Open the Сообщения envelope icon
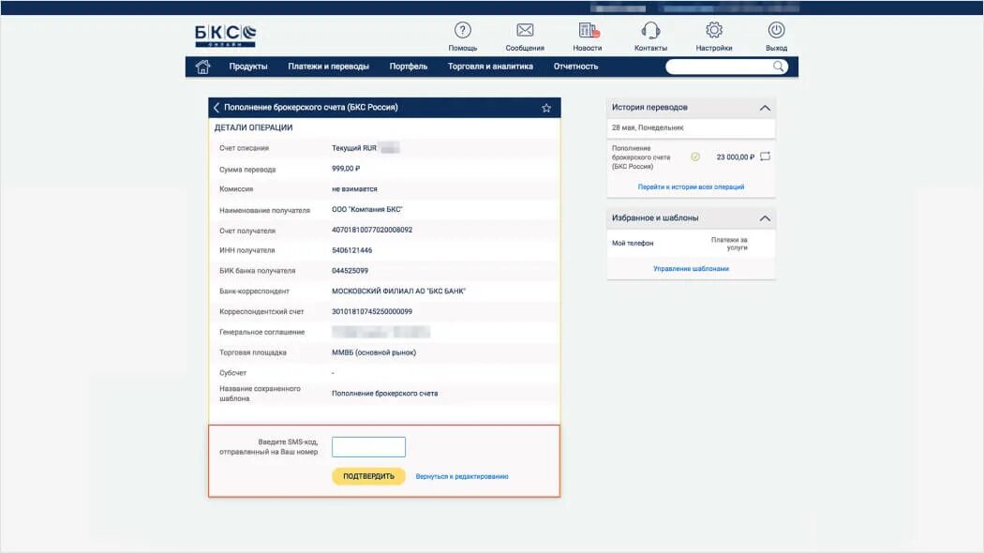 (x=525, y=30)
